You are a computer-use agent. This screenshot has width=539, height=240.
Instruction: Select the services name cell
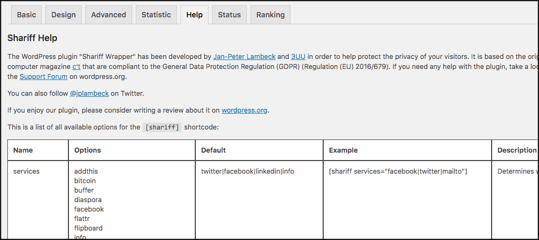[x=26, y=171]
